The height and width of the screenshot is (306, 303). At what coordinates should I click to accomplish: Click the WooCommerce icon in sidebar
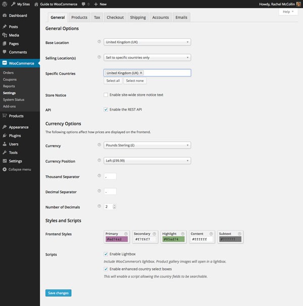point(5,63)
